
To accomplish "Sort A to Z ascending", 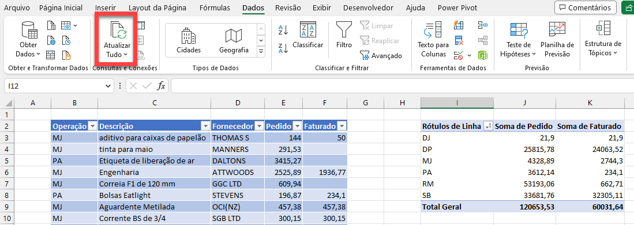I will point(283,29).
